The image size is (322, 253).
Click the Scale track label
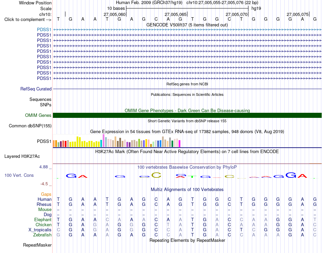(46, 8)
